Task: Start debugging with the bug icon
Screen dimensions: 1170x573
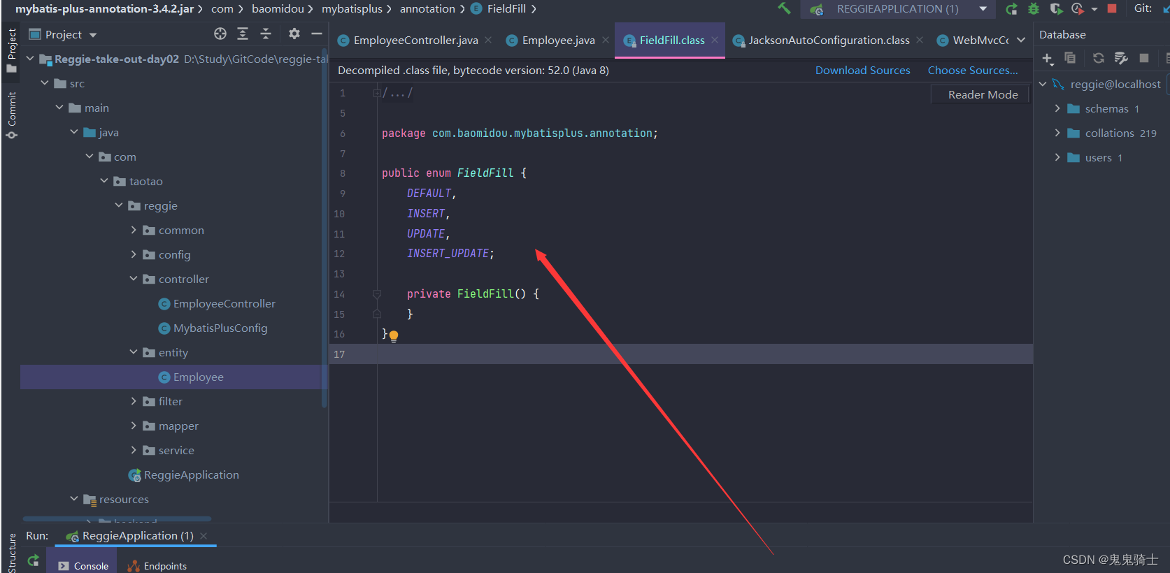Action: point(1034,9)
